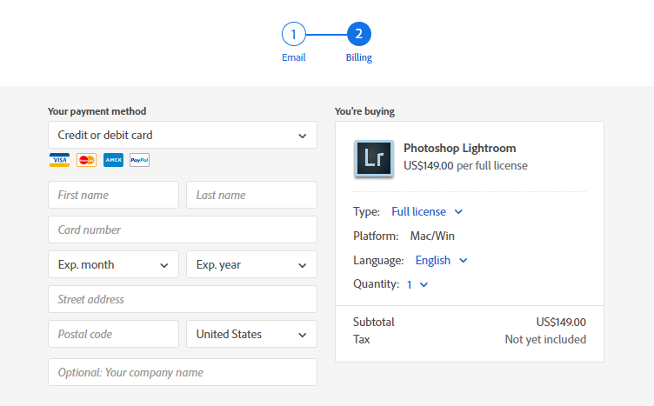Click the Photoshop Lightroom product icon
This screenshot has height=406, width=654.
pyautogui.click(x=374, y=158)
